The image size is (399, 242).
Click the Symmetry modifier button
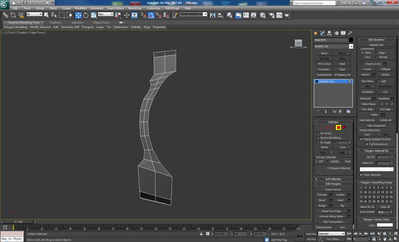324,69
